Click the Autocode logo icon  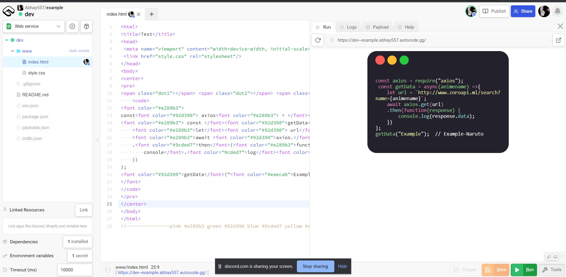click(9, 11)
